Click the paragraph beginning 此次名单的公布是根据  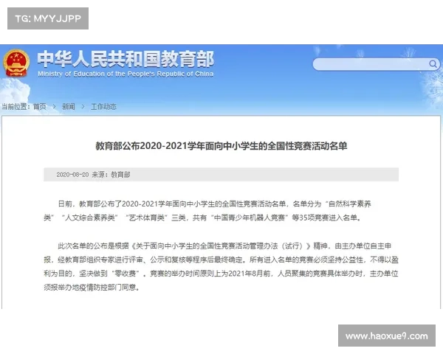221,266
